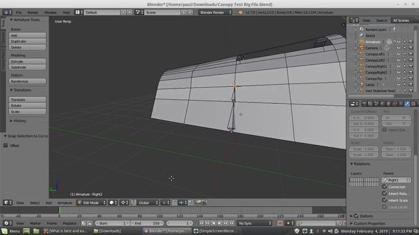Open the Playback menu in timeline
This screenshot has width=419, height=235.
pos(69,223)
